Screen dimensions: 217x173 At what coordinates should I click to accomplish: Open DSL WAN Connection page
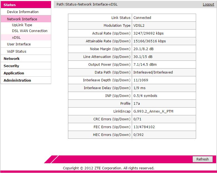tap(30, 31)
